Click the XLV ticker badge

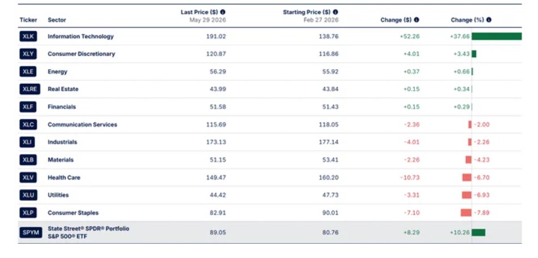(28, 177)
